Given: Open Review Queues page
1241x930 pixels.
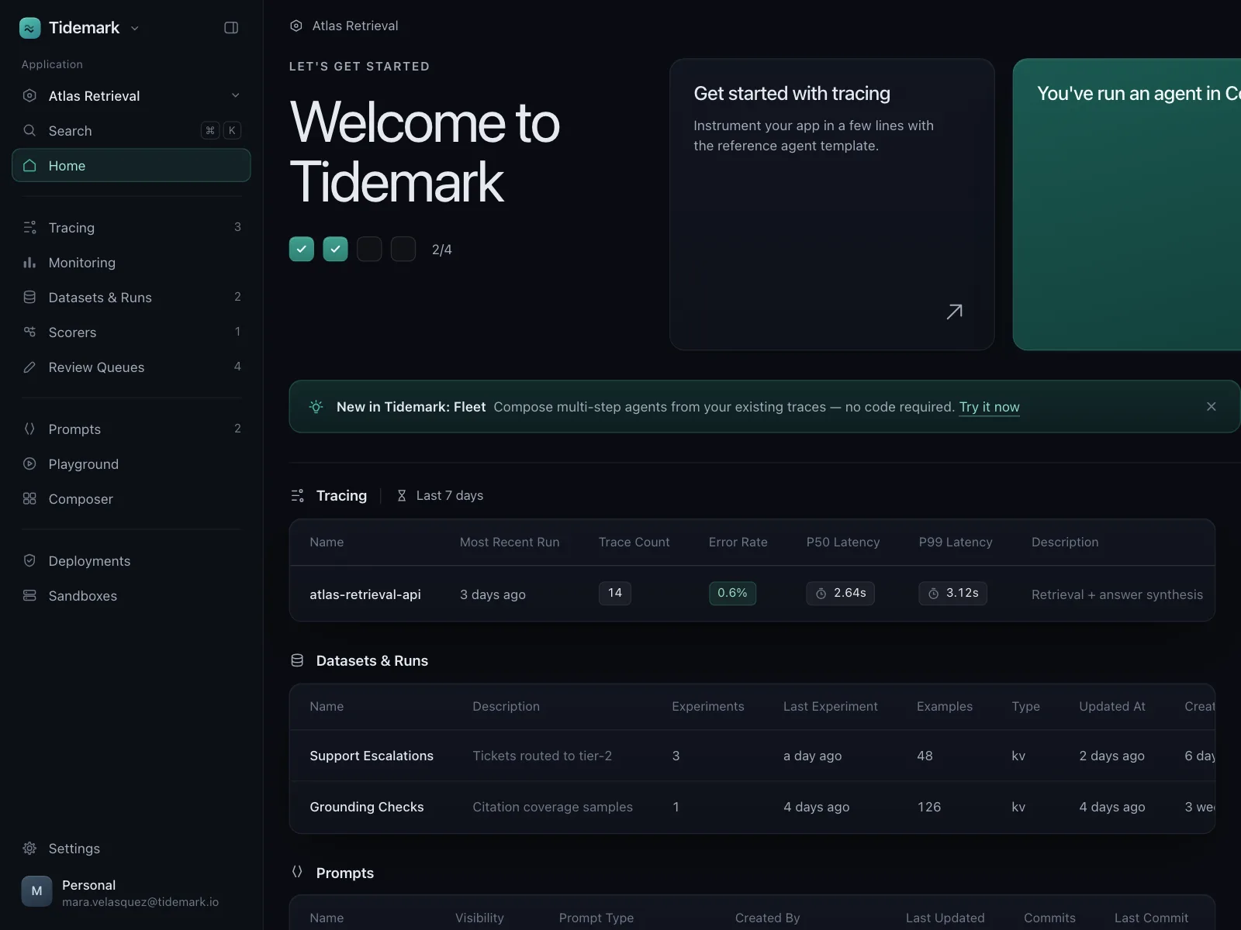Looking at the screenshot, I should pos(131,367).
